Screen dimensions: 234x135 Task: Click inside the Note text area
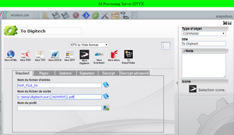click(x=204, y=65)
